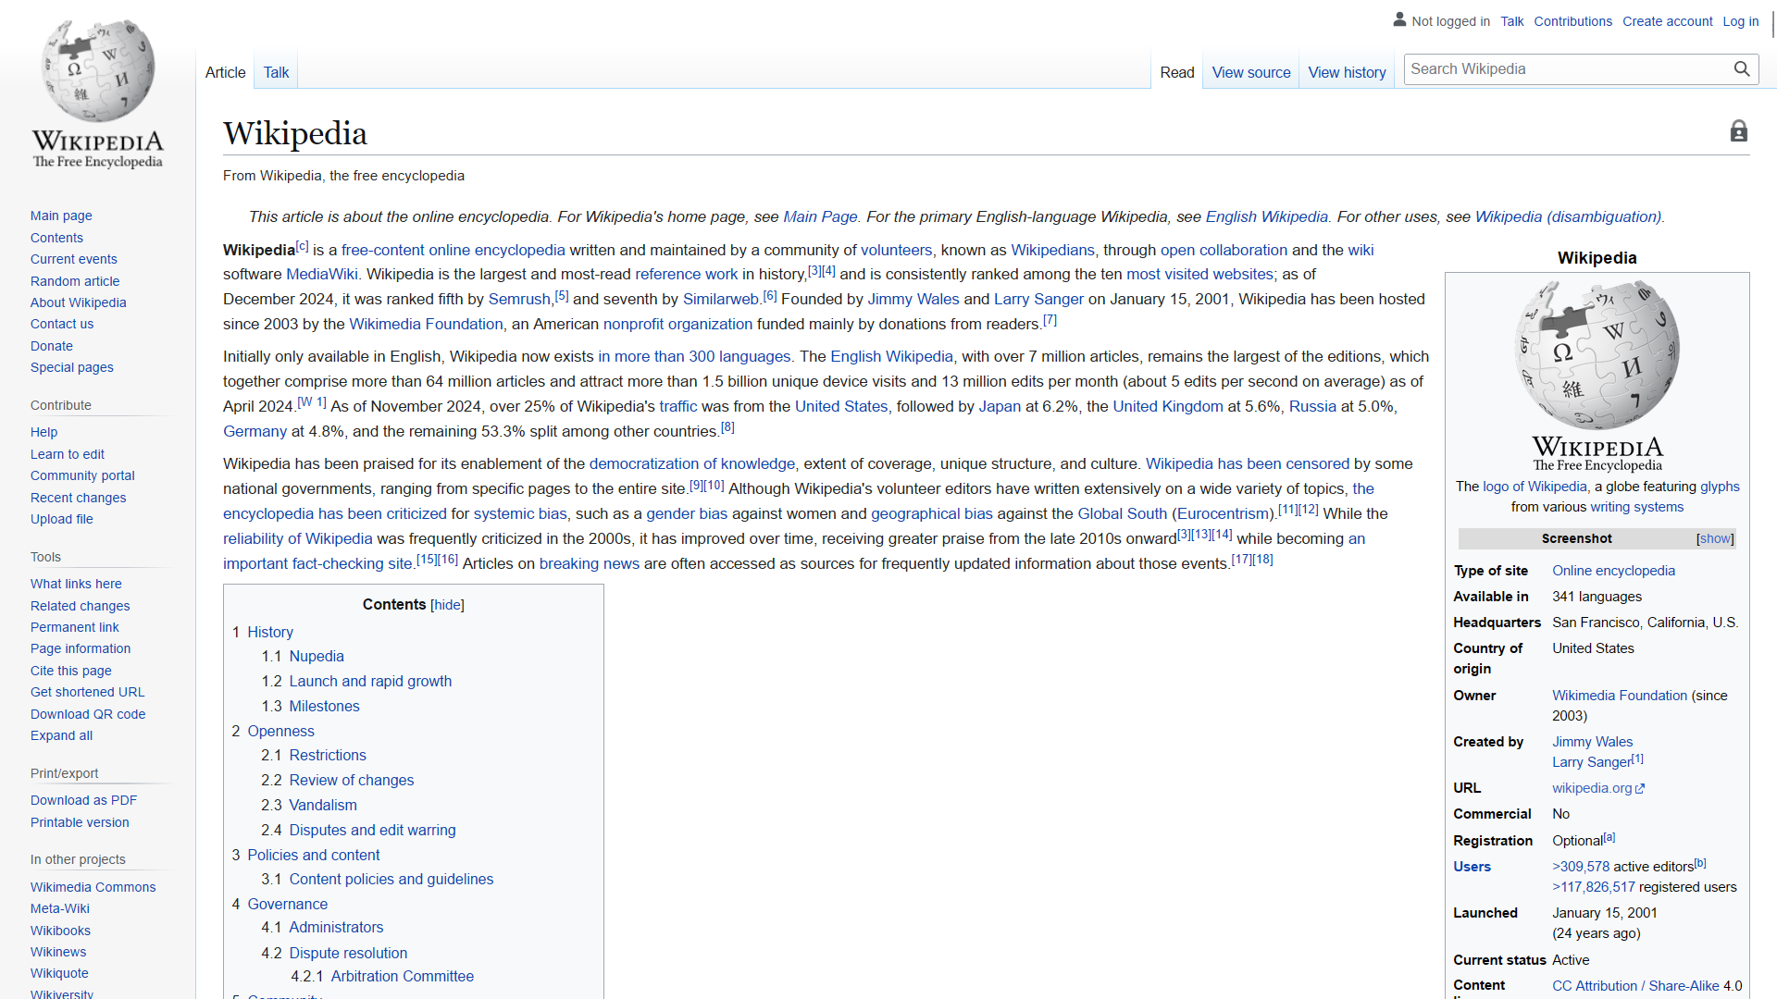The image size is (1777, 999).
Task: Open a Random article from sidebar
Action: pyautogui.click(x=75, y=281)
